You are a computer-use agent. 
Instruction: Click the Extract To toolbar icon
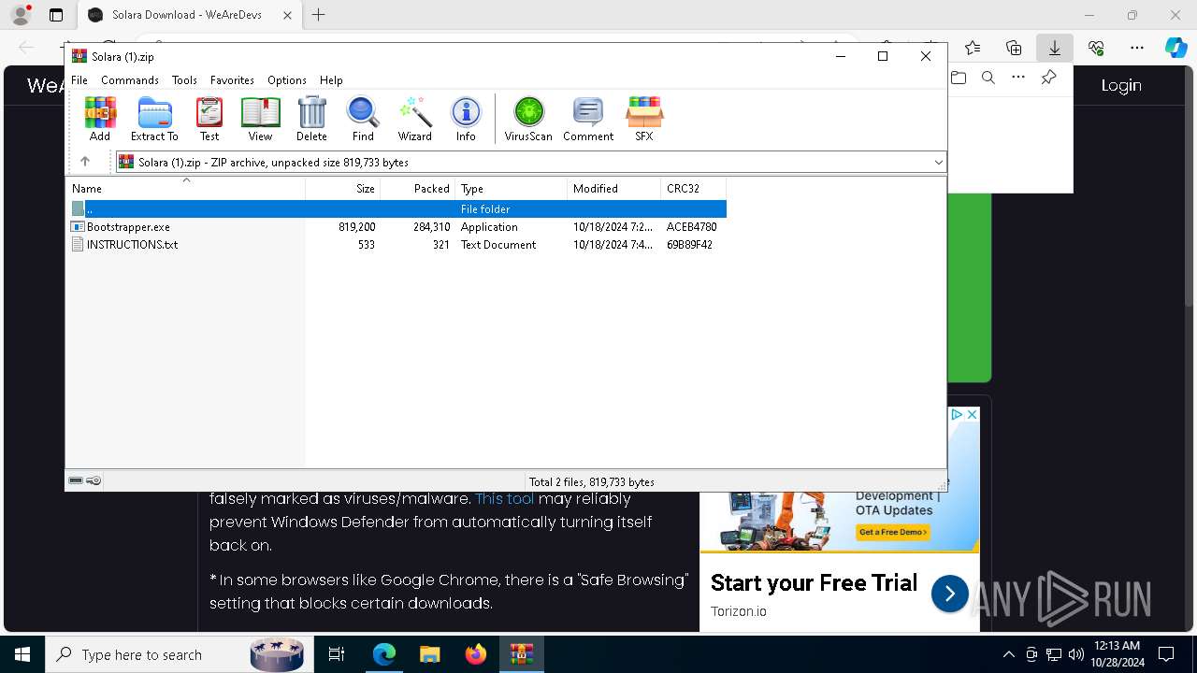154,119
